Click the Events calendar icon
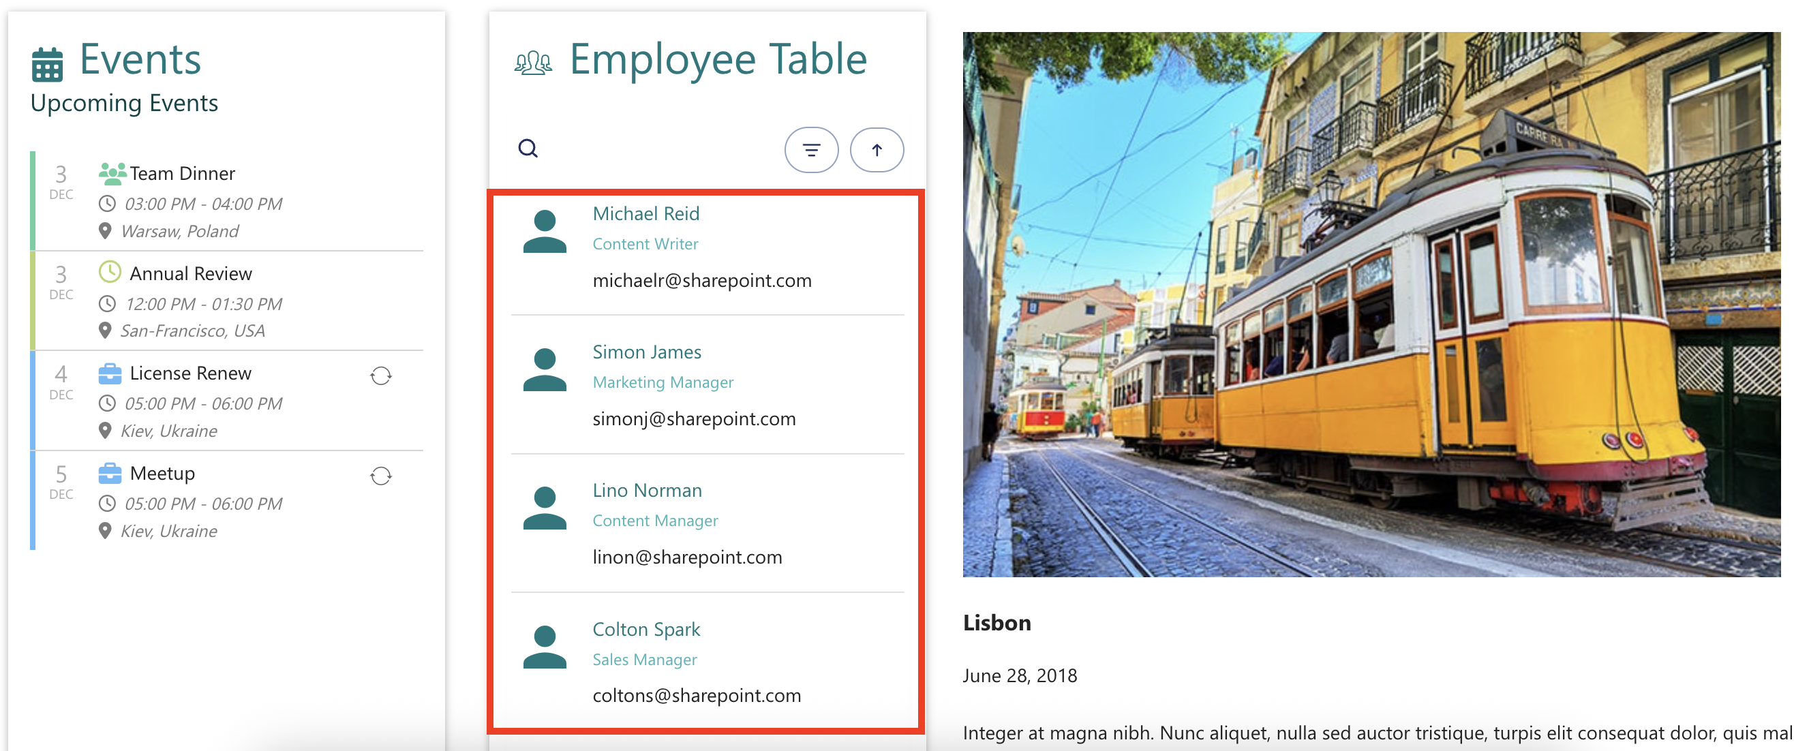The image size is (1794, 751). pyautogui.click(x=47, y=64)
